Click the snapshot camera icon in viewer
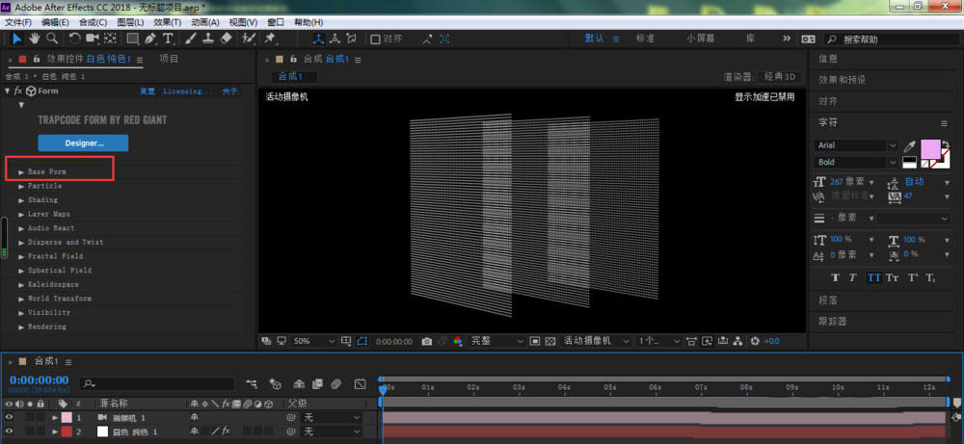Viewport: 964px width, 444px height. (426, 341)
